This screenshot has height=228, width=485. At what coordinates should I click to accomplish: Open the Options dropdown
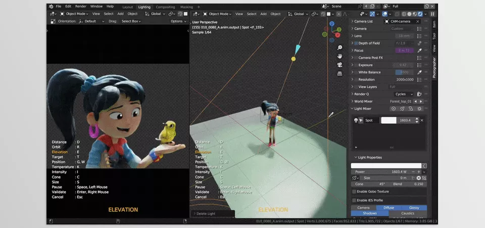[178, 21]
